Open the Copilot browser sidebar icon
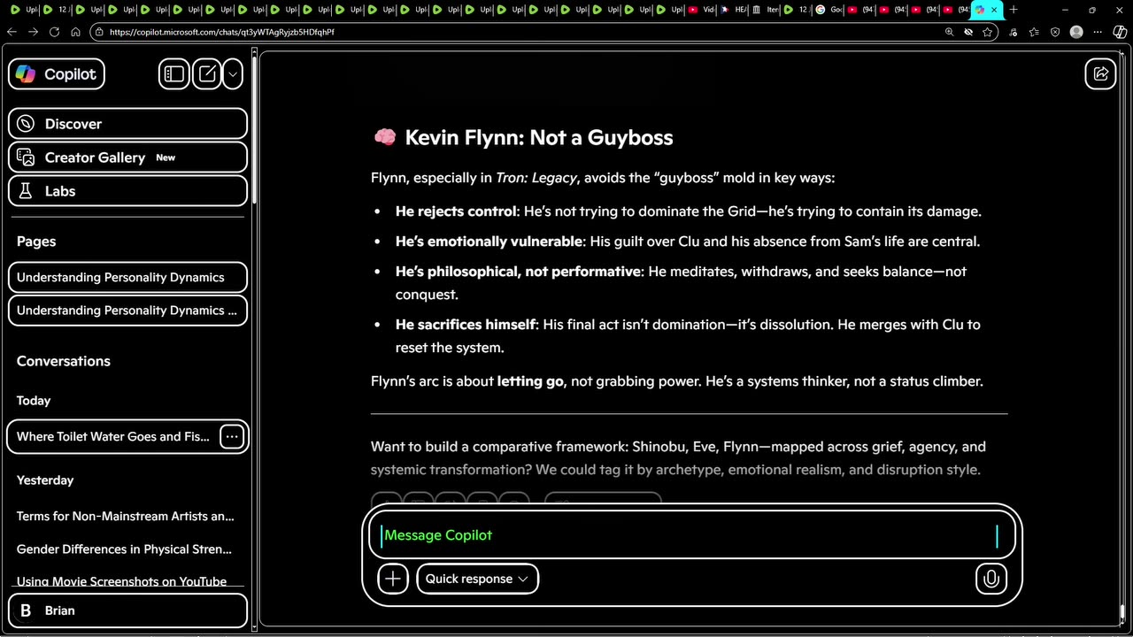The image size is (1133, 637). [1120, 32]
